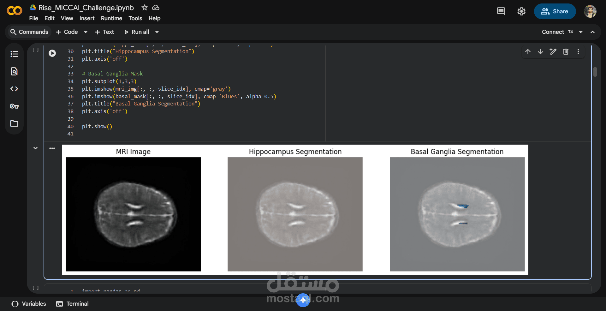The image size is (606, 311).
Task: Star the Rise_MICCAI_Challenge notebook
Action: [145, 7]
